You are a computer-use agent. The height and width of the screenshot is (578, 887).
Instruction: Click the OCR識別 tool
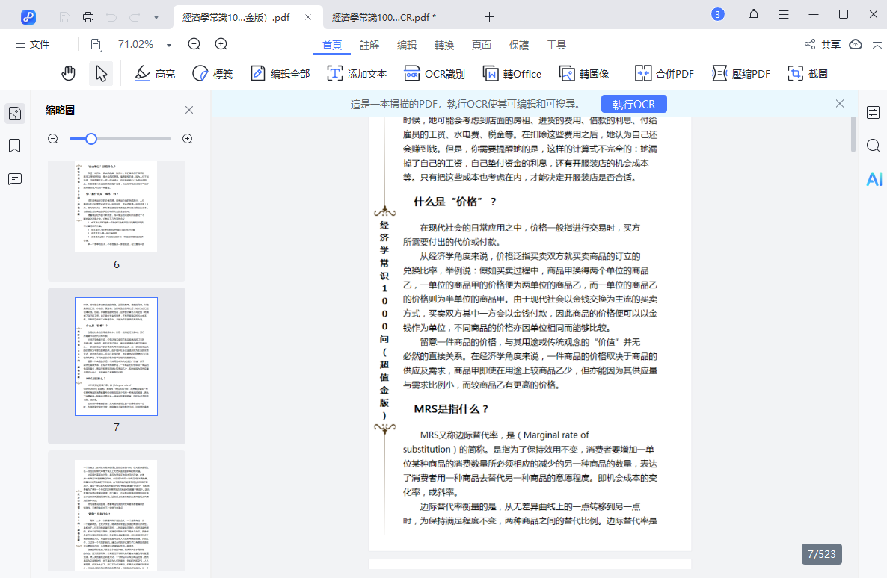pos(435,73)
